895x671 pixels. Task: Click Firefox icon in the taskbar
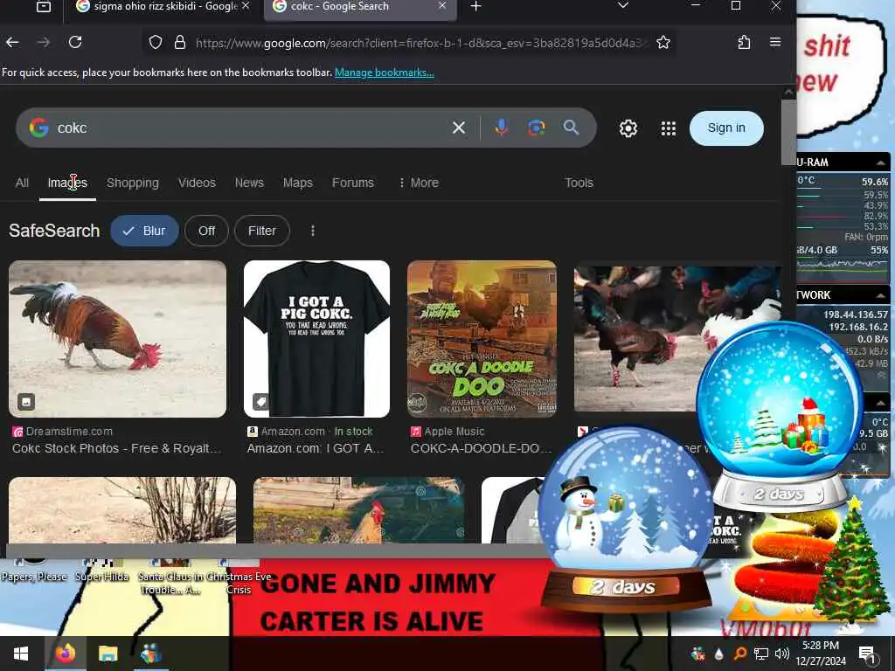[65, 654]
